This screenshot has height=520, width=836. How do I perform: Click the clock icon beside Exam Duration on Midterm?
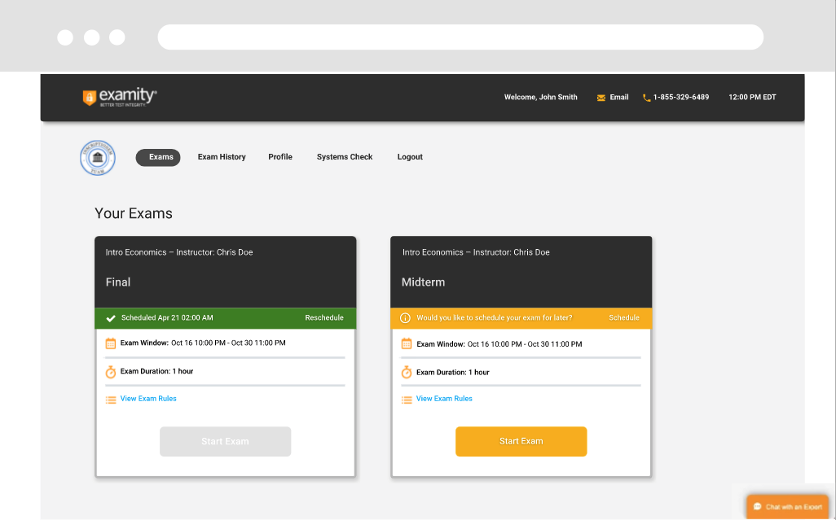407,372
